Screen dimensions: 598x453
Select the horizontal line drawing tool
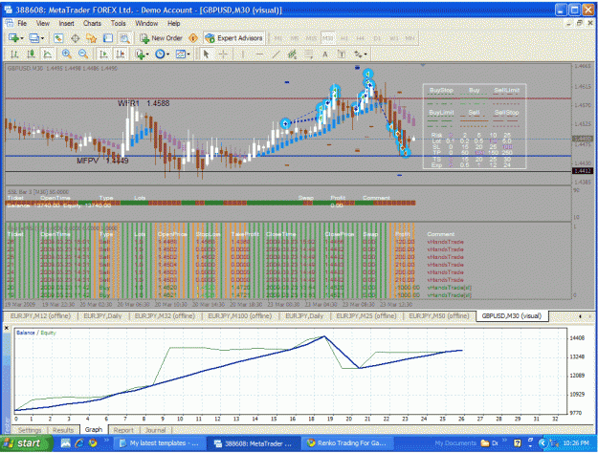point(259,54)
